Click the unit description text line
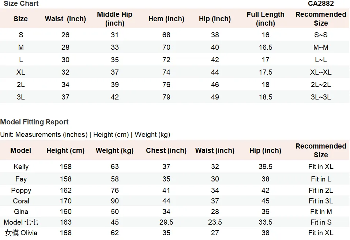This screenshot has width=350, height=240. (x=85, y=135)
